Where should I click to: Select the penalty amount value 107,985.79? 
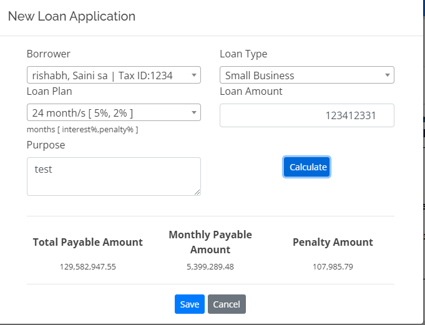pyautogui.click(x=333, y=267)
